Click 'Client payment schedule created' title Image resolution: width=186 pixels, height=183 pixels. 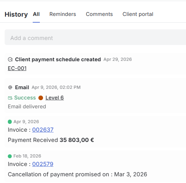(x=58, y=59)
